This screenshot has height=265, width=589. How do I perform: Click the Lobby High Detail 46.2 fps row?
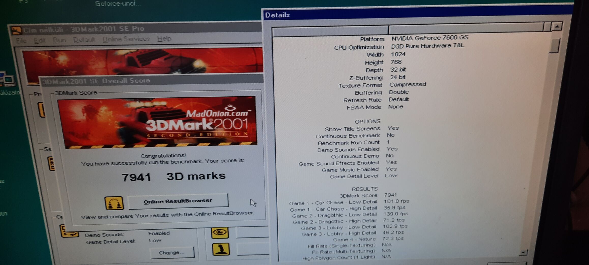pyautogui.click(x=353, y=233)
